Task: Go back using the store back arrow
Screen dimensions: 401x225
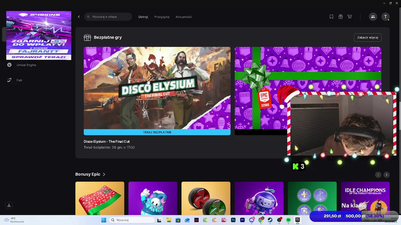Action: (x=79, y=17)
